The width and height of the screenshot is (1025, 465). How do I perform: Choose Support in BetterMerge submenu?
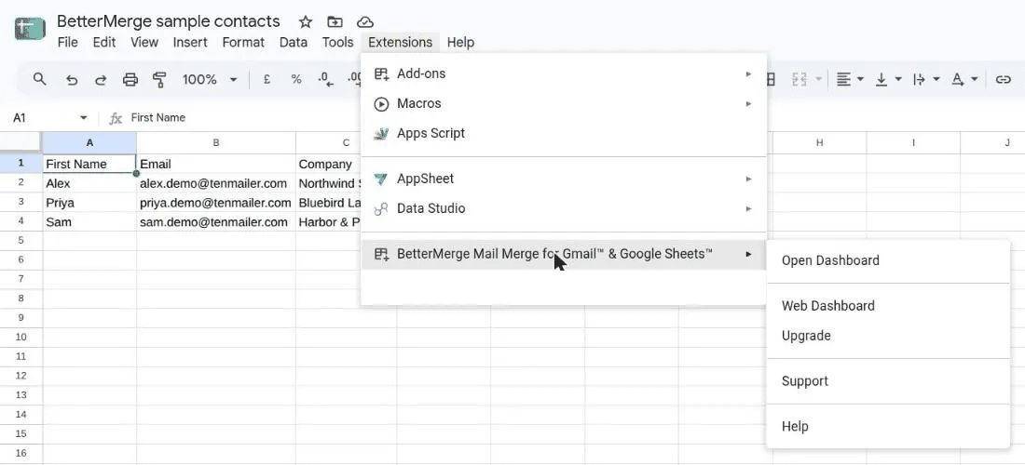[888, 381]
